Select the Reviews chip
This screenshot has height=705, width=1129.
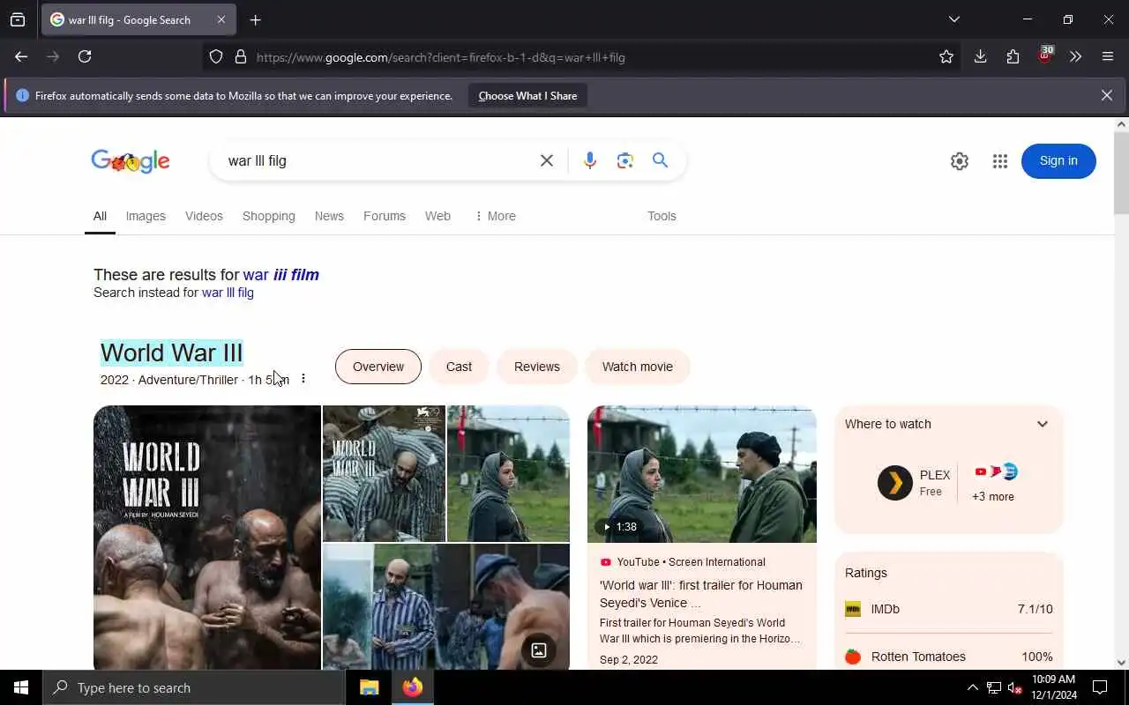point(537,367)
